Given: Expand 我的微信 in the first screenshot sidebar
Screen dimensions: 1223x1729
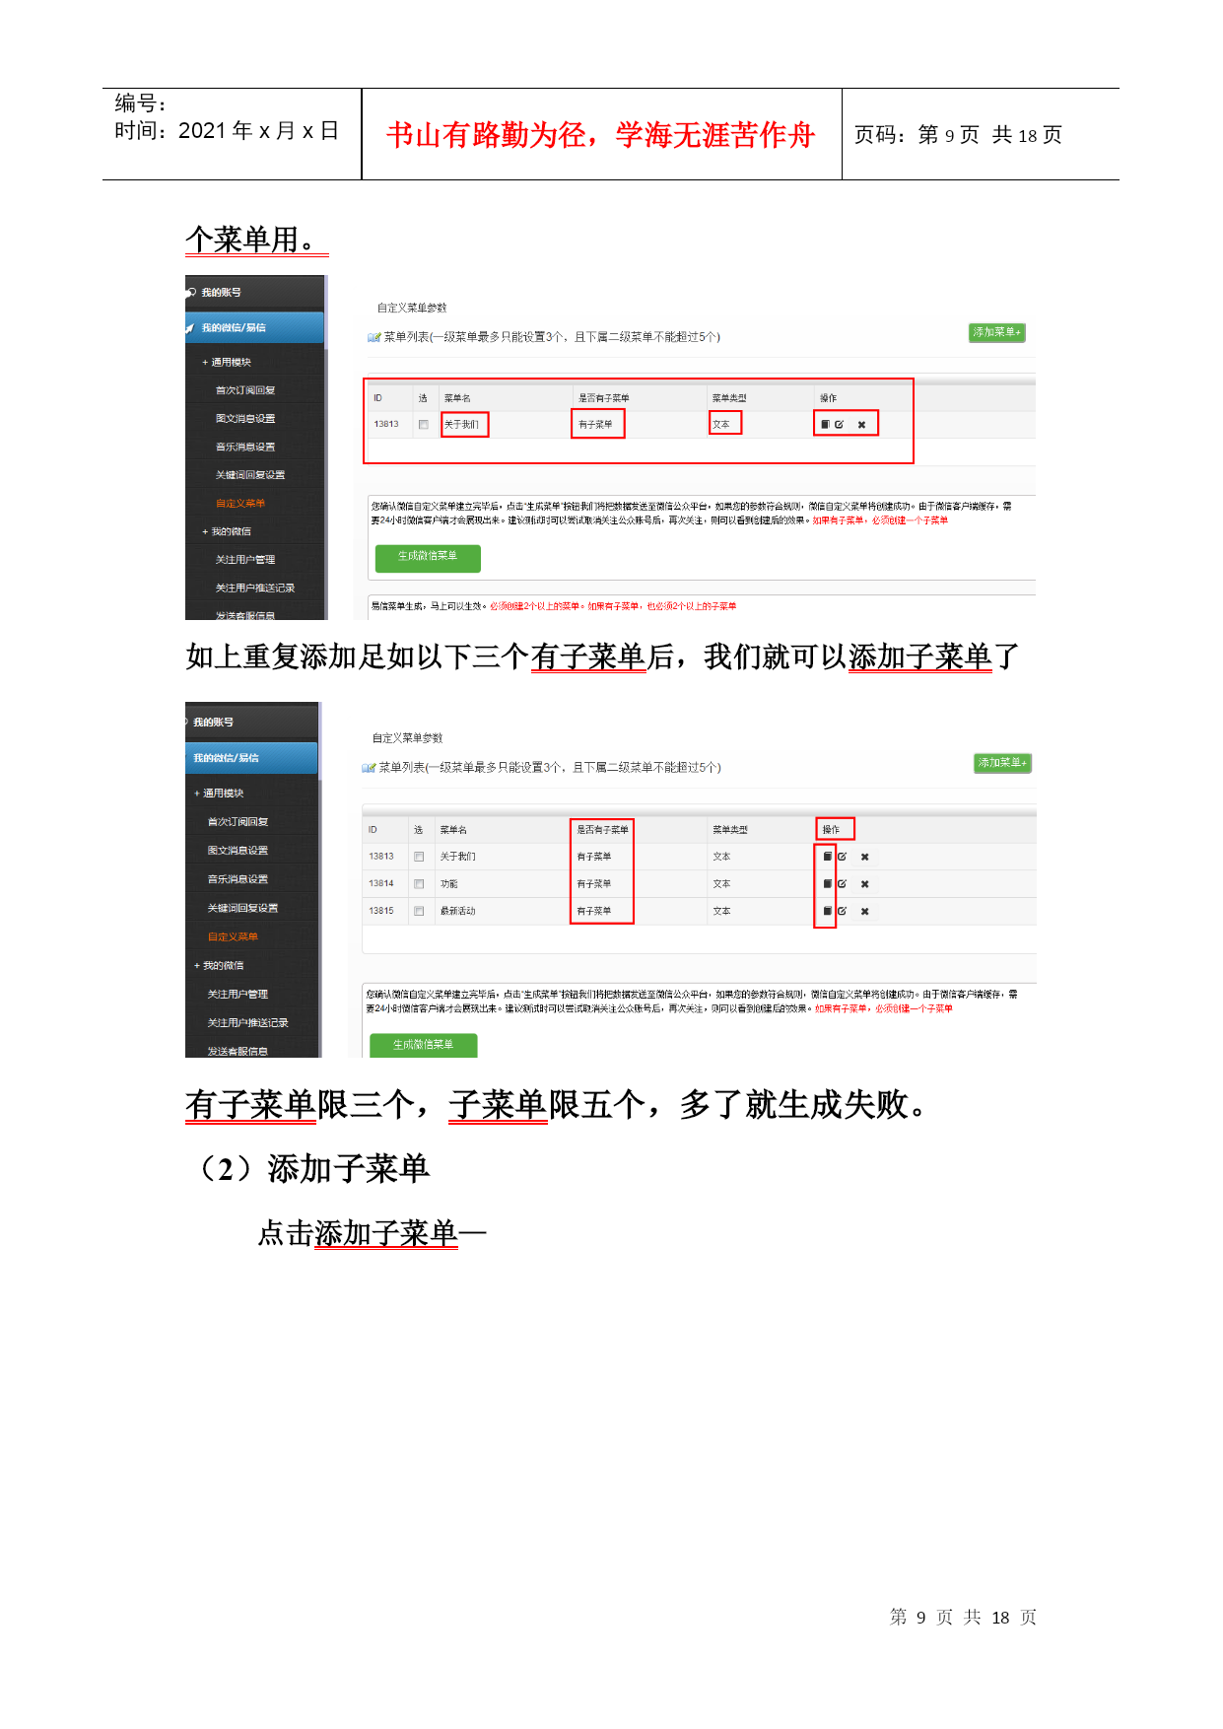Looking at the screenshot, I should 227,532.
